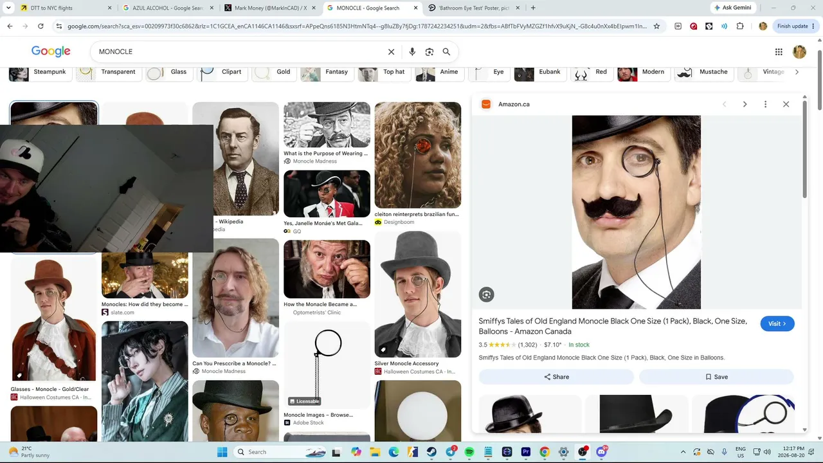Open the Google apps grid

779,51
